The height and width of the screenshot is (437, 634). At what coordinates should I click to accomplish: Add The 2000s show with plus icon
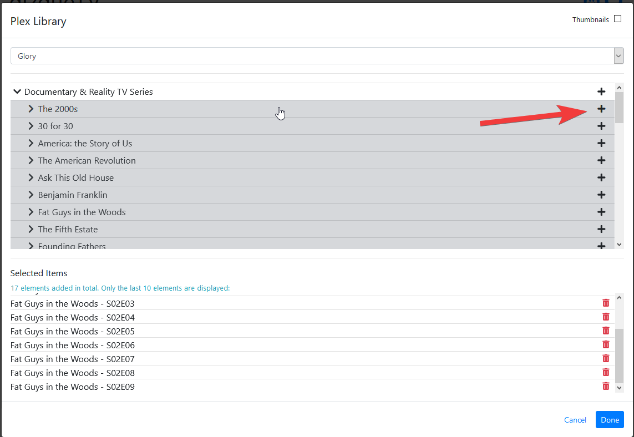(601, 109)
